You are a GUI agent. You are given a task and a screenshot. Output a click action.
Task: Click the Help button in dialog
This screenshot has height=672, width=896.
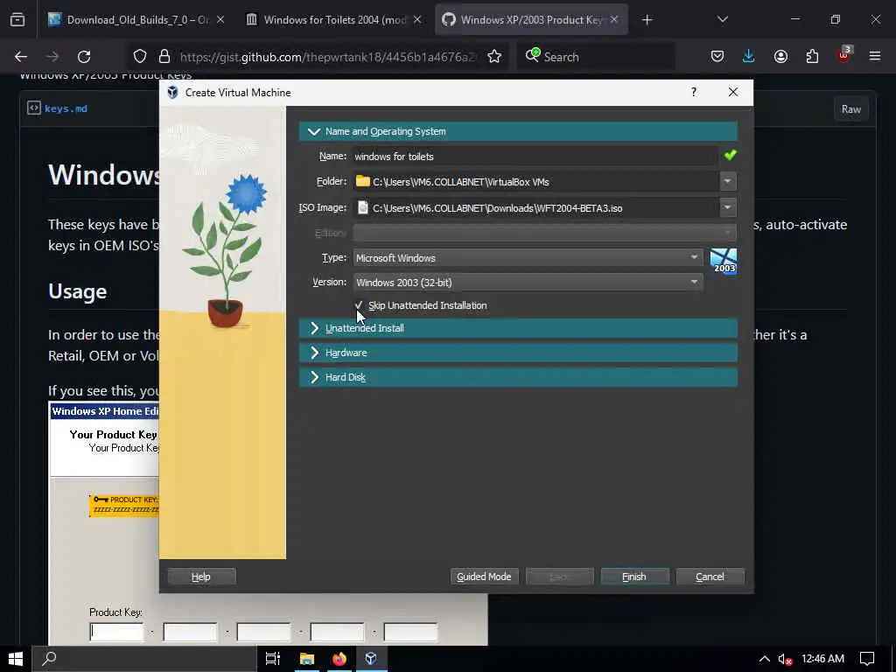201,577
